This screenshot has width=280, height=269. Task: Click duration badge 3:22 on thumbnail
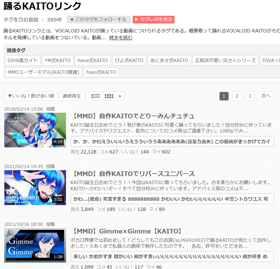click(x=58, y=199)
